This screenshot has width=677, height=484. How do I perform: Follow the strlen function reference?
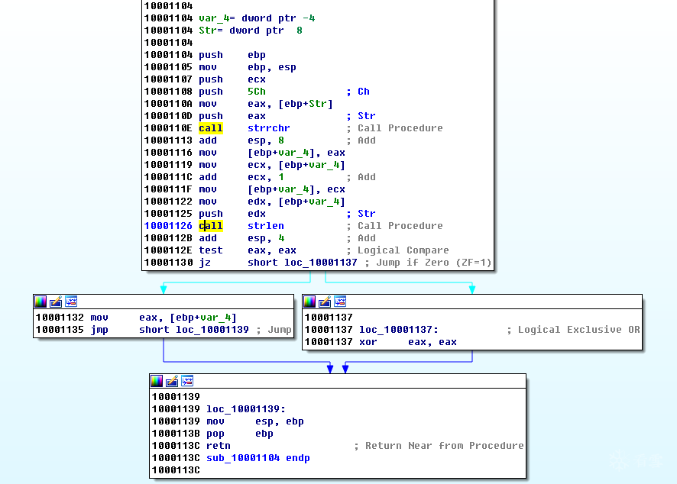266,226
